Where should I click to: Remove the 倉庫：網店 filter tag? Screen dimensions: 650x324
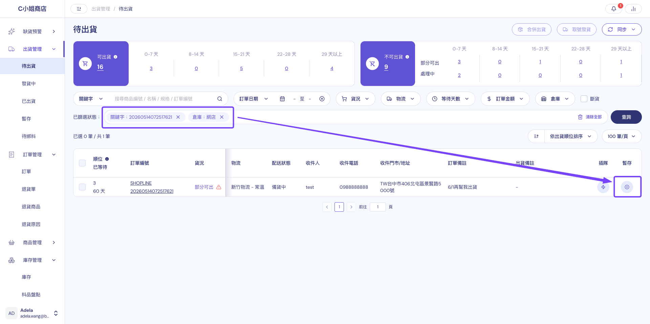coord(222,117)
